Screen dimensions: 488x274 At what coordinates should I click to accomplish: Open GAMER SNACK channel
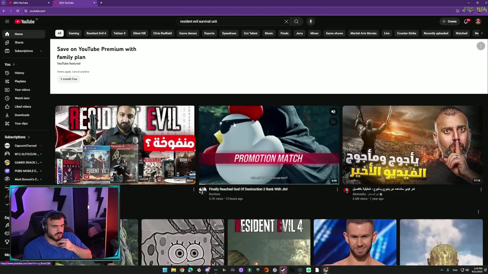tap(24, 162)
